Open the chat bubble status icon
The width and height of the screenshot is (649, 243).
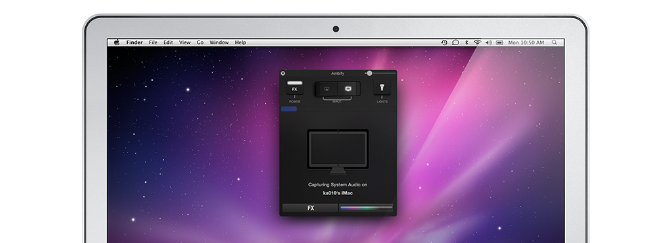455,42
